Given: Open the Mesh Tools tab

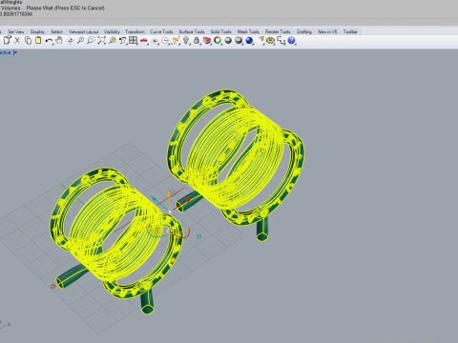Looking at the screenshot, I should pyautogui.click(x=248, y=31).
